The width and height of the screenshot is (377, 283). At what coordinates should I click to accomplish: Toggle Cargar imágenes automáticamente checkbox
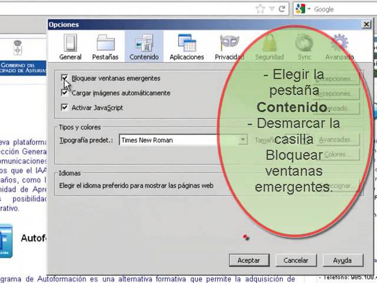64,93
